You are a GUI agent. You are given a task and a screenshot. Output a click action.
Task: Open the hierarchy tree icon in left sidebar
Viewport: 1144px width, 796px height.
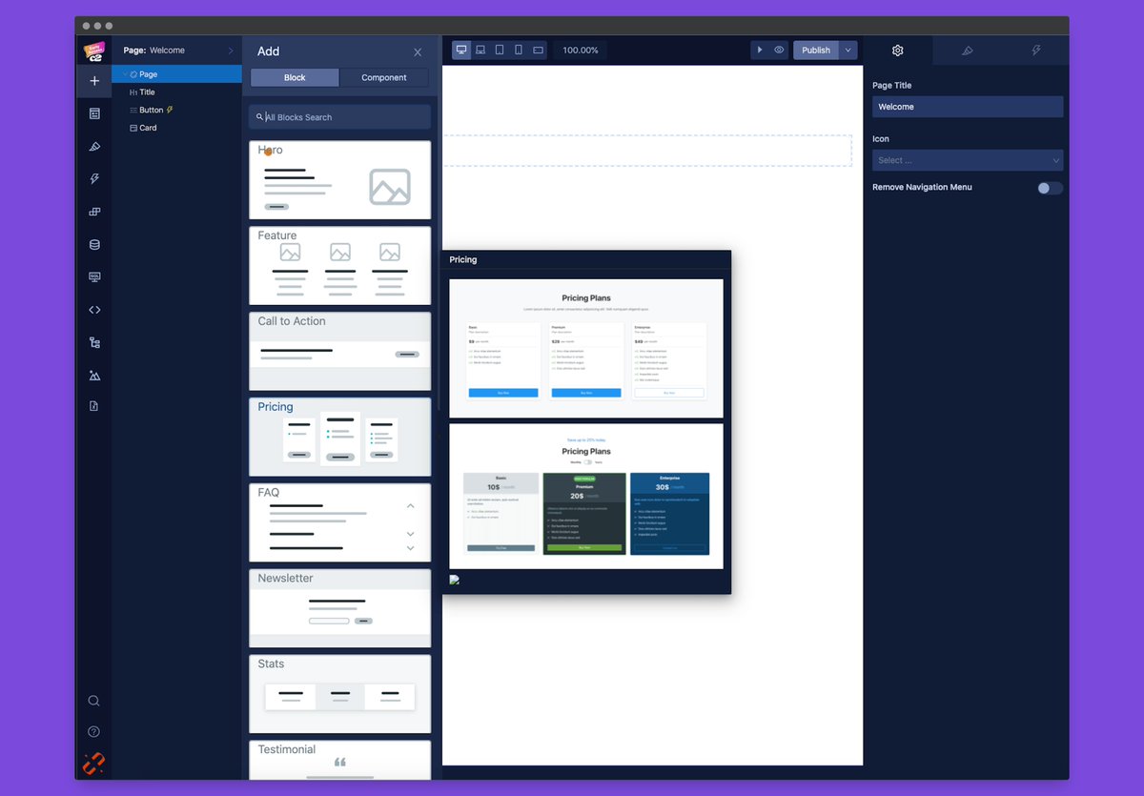point(93,342)
